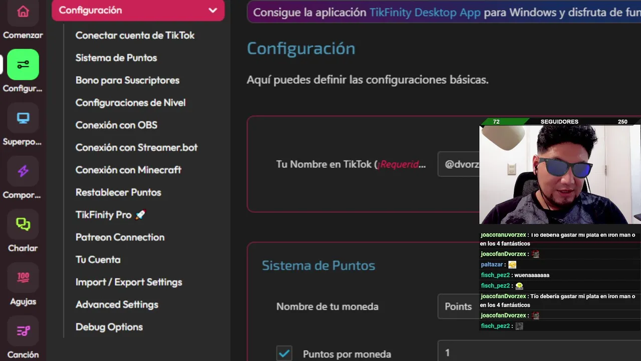Select chat user name paltazar

(492, 265)
